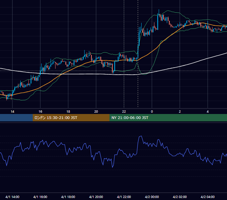
Task: Click the ロンドン 15:30-21:00 JST session bar
Action: 71,118
